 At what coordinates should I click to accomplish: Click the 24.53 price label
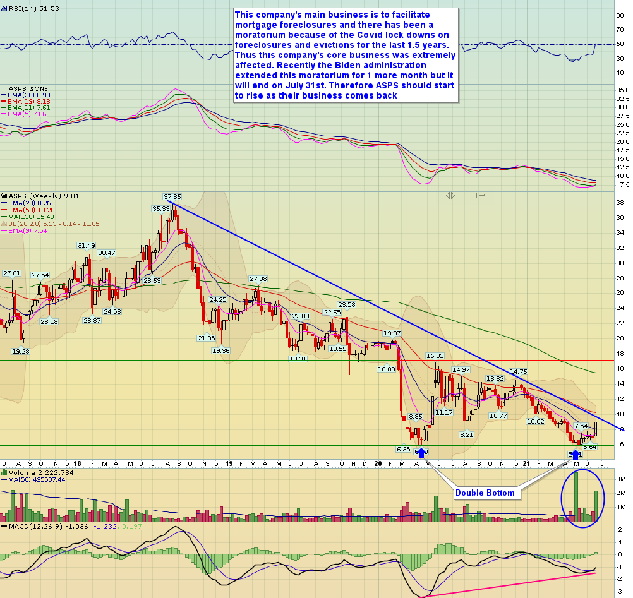click(112, 311)
